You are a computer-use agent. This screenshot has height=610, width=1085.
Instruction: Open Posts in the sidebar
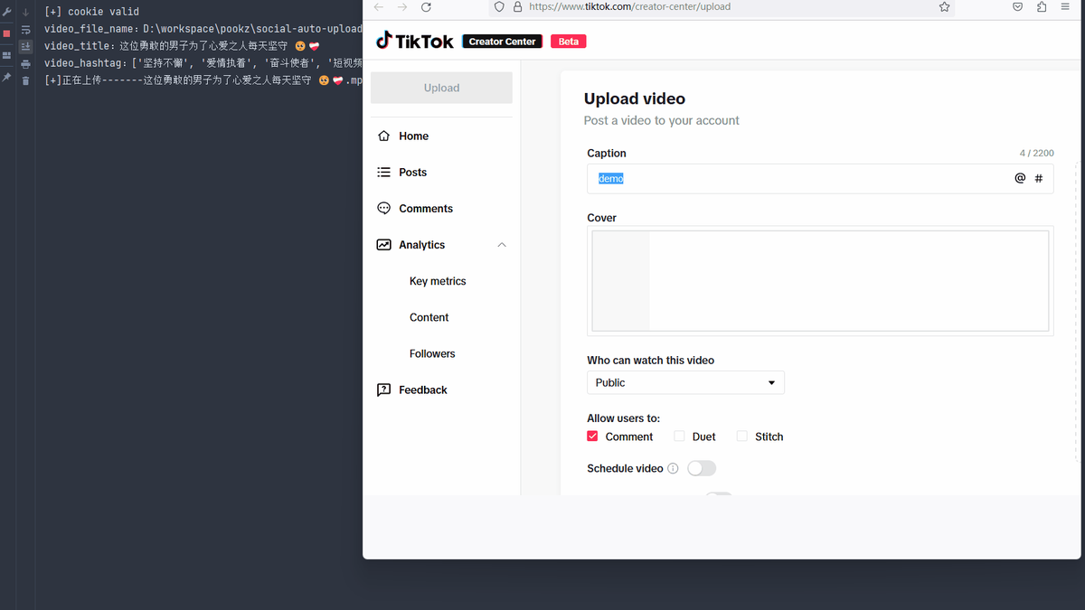coord(412,172)
